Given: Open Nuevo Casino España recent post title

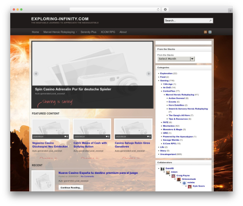Looking at the screenshot, I should coord(98,173).
